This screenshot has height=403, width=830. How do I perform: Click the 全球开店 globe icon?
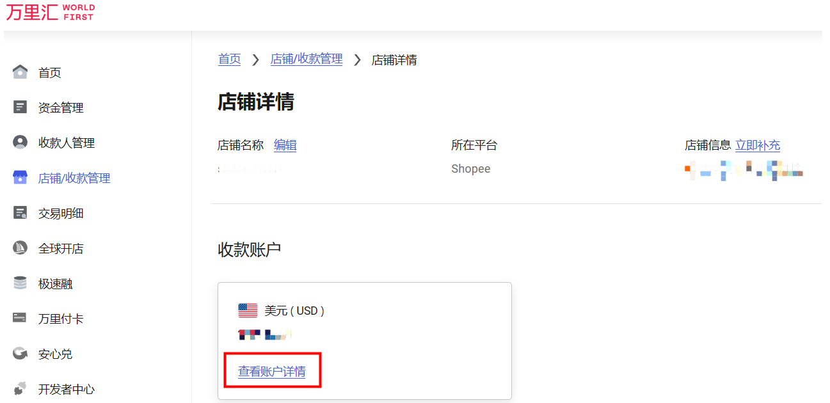click(20, 248)
